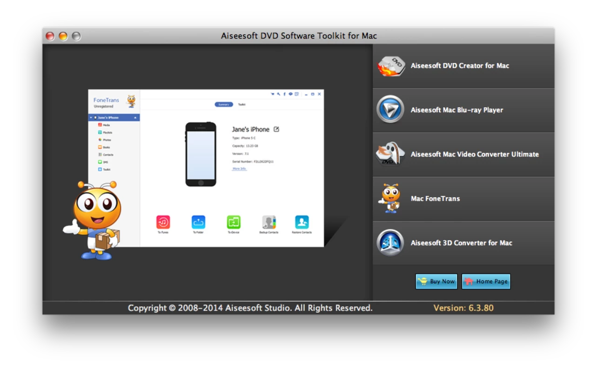Click the Summary tab in preview

pyautogui.click(x=224, y=105)
